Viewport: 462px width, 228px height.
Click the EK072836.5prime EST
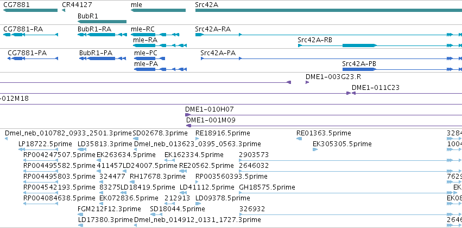tap(102, 204)
